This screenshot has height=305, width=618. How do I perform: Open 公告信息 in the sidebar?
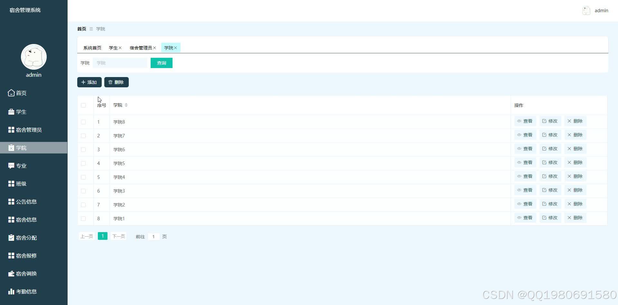(x=33, y=202)
